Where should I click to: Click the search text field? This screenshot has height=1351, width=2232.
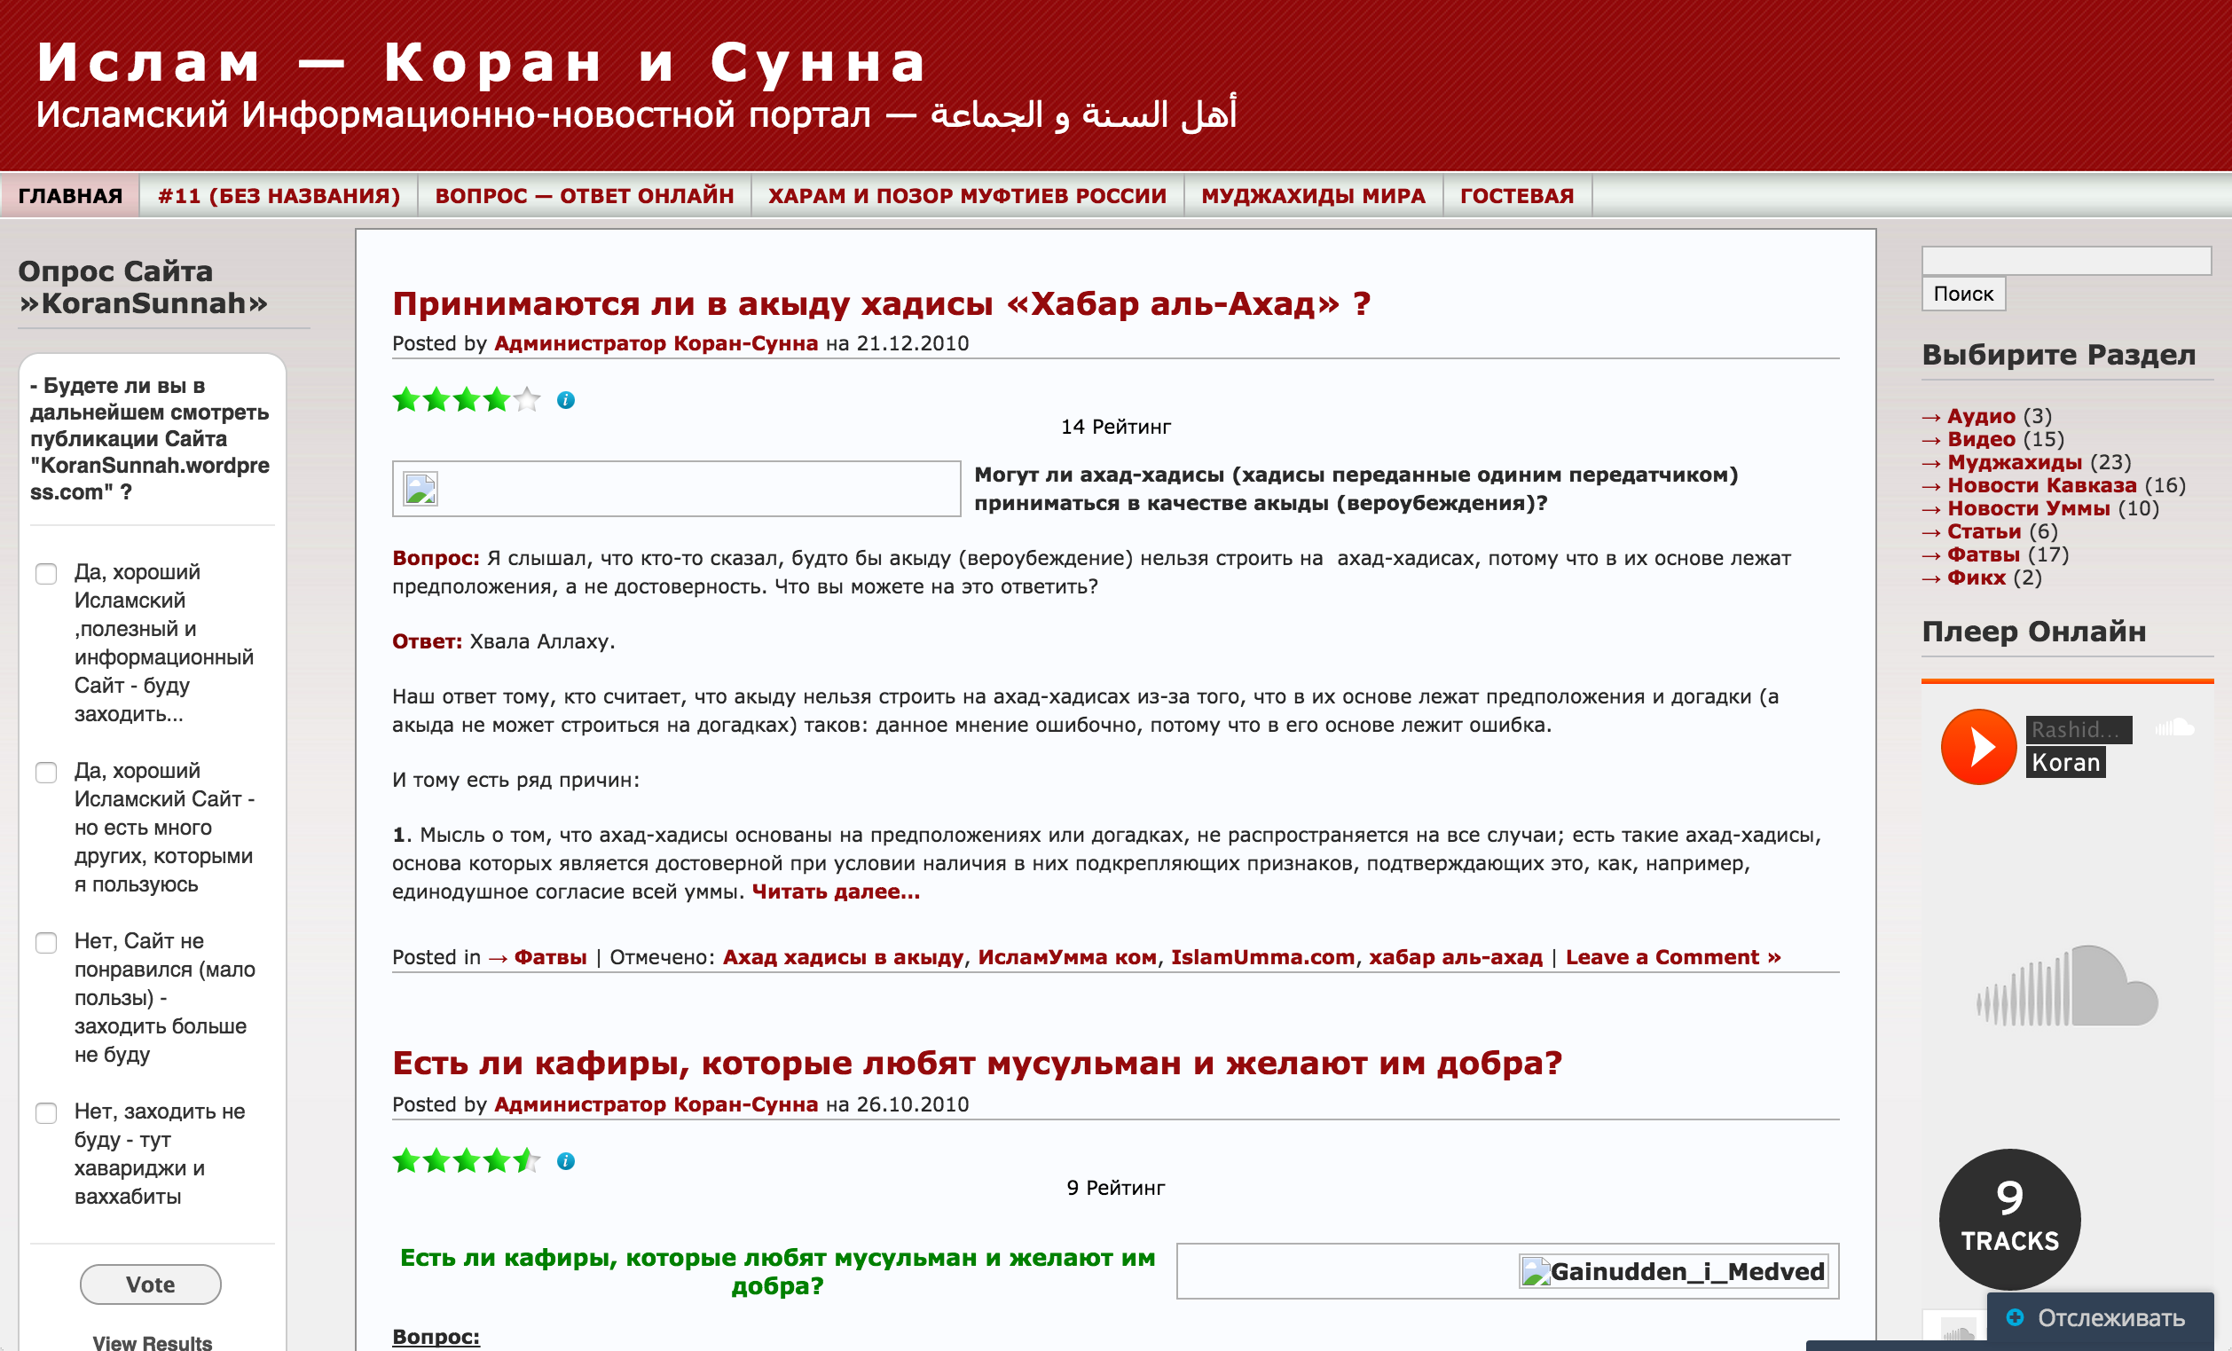[2065, 261]
